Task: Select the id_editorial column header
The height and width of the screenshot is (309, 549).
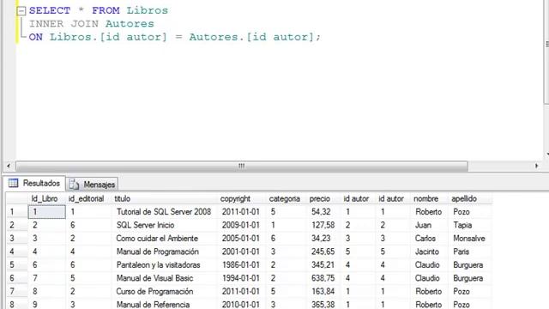Action: [88, 198]
